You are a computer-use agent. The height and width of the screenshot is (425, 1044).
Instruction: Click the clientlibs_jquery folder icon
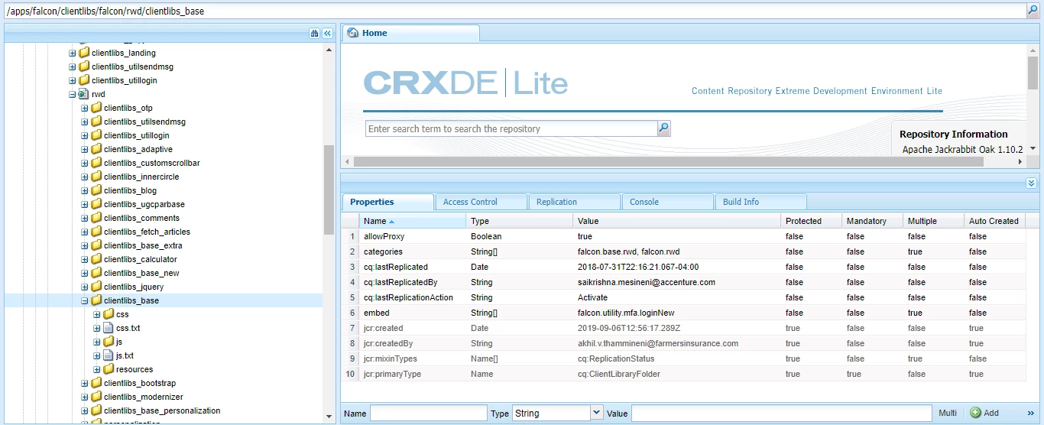[96, 287]
